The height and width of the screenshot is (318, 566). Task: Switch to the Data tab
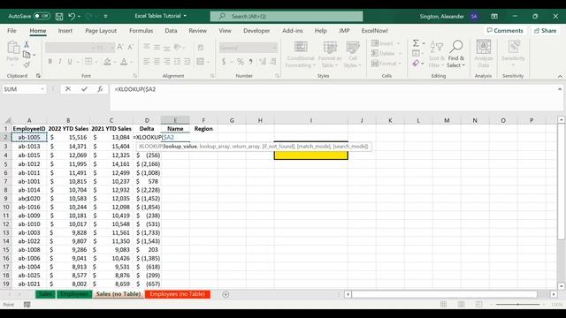(x=171, y=31)
